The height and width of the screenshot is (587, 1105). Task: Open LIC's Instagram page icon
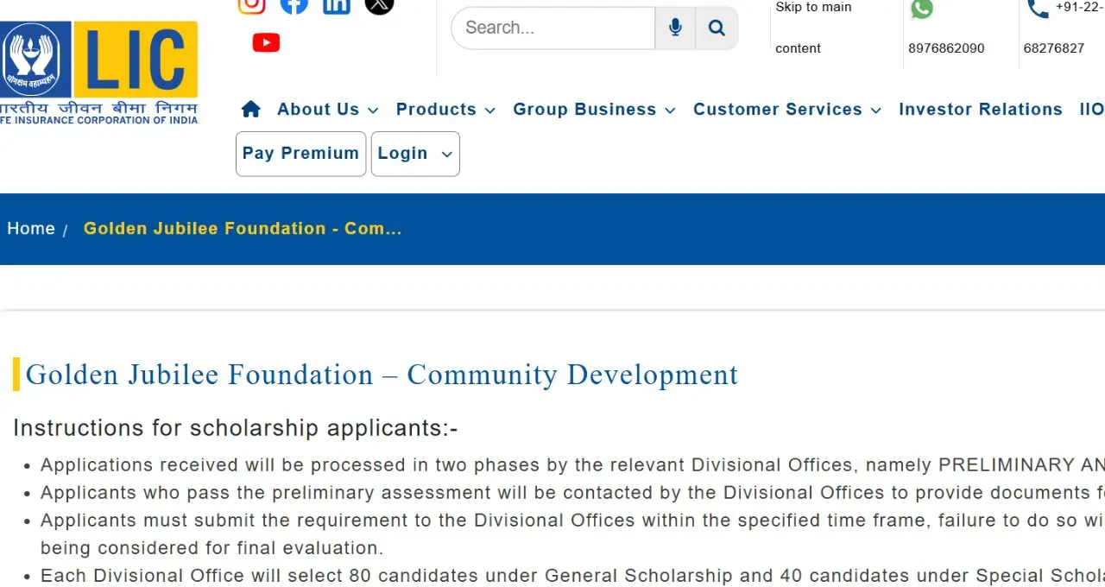[251, 5]
